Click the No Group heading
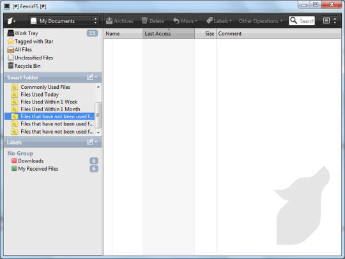The image size is (345, 259). [20, 153]
